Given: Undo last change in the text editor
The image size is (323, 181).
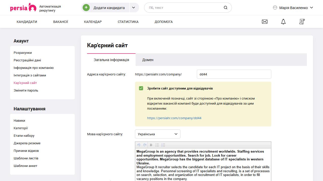Looking at the screenshot, I should [x=139, y=145].
